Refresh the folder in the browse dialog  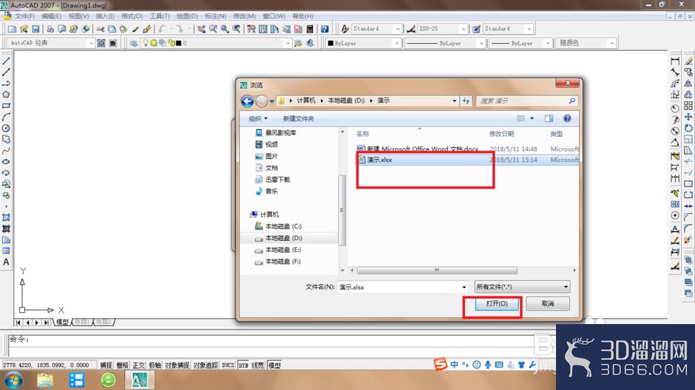(x=466, y=101)
